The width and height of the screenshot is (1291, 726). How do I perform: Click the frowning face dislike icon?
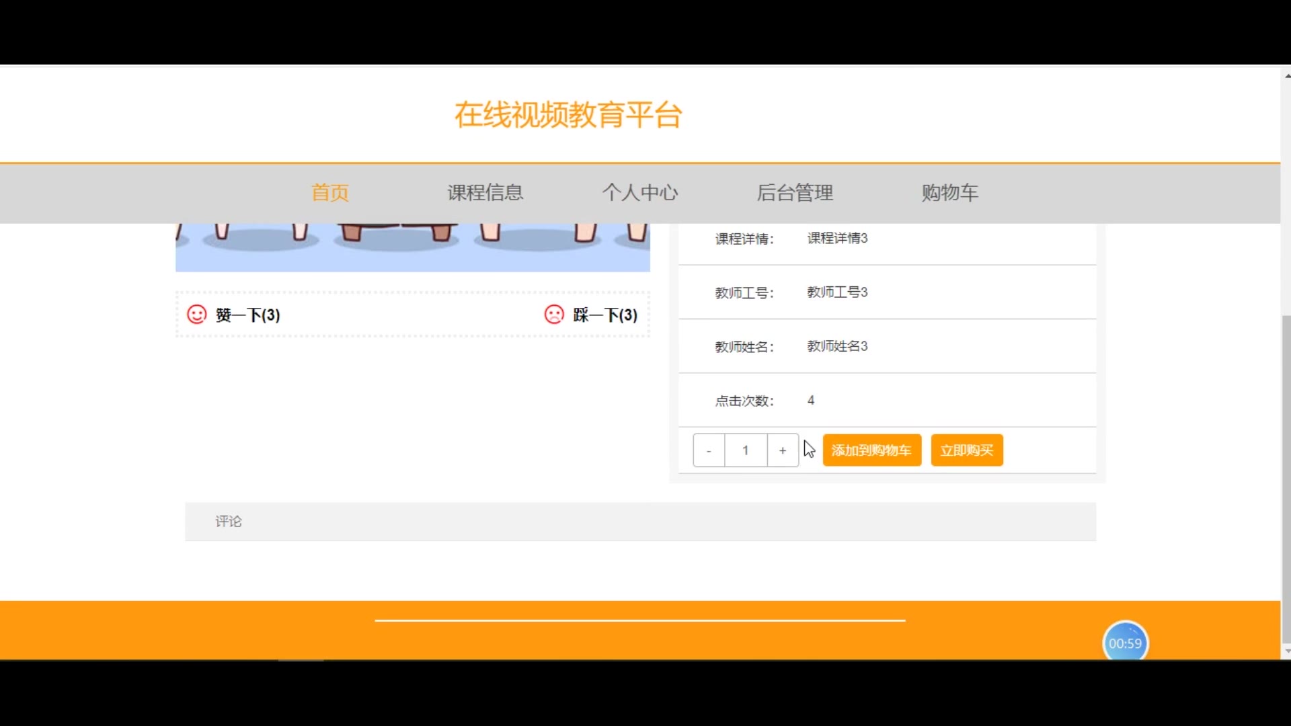pos(554,315)
